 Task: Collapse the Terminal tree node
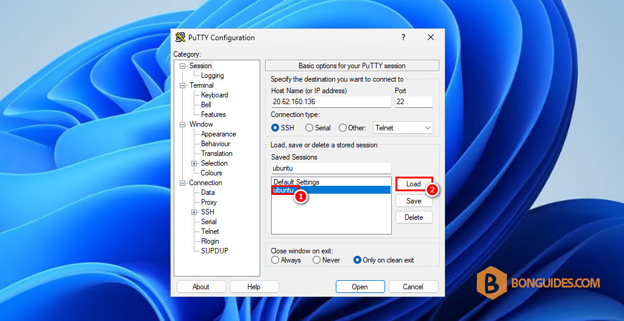[x=183, y=85]
